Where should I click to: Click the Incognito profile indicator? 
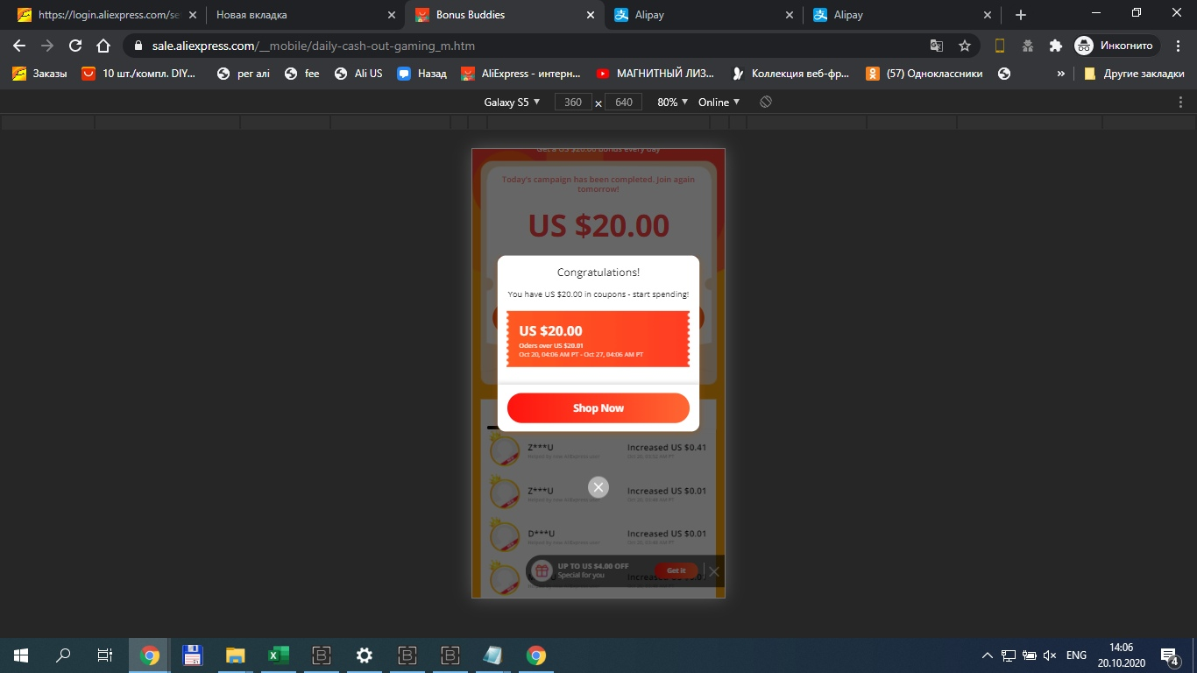click(1117, 46)
